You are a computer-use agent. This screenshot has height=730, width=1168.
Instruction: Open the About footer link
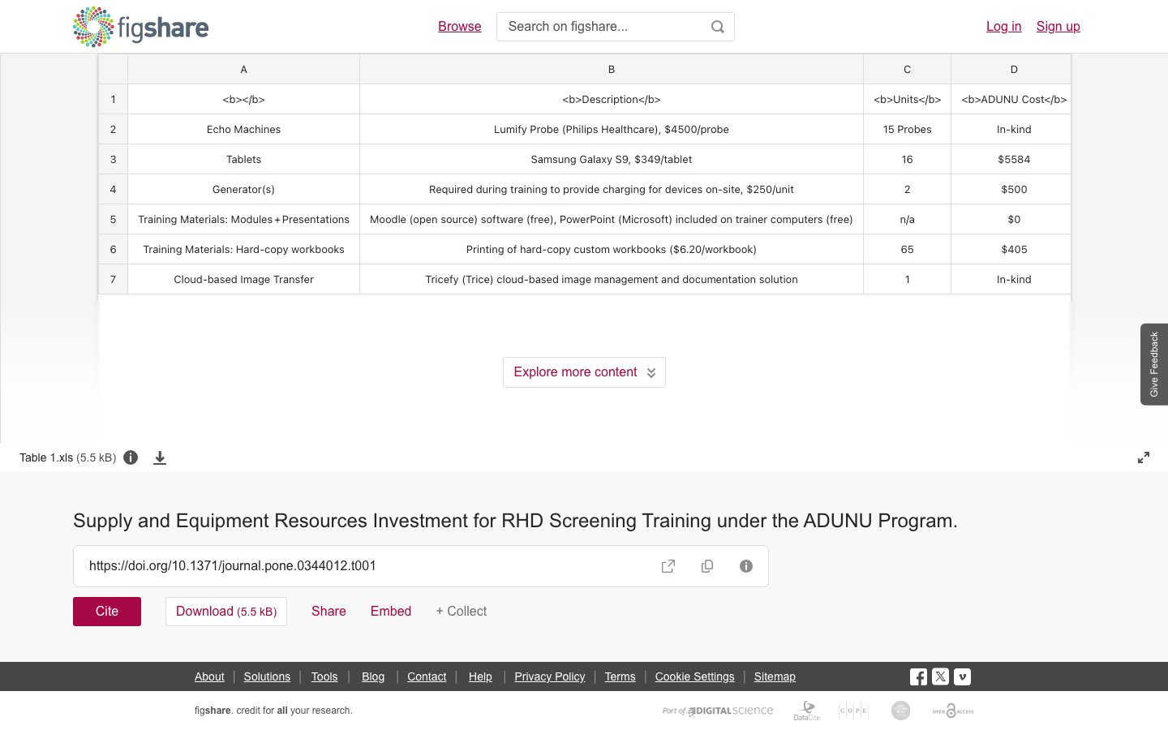click(209, 676)
